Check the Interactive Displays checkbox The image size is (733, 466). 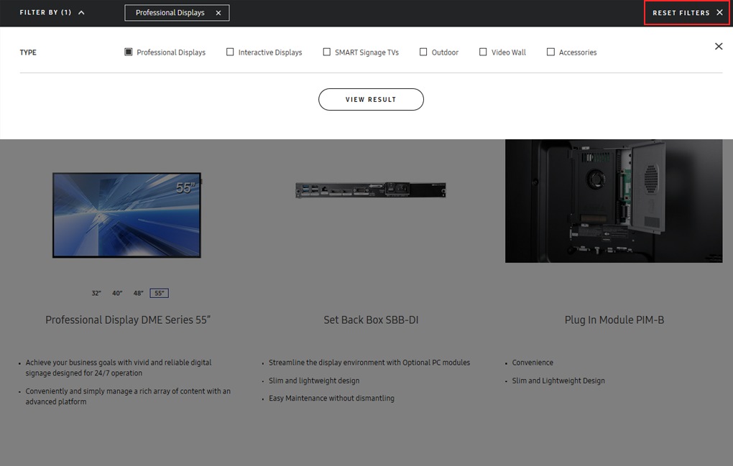230,52
